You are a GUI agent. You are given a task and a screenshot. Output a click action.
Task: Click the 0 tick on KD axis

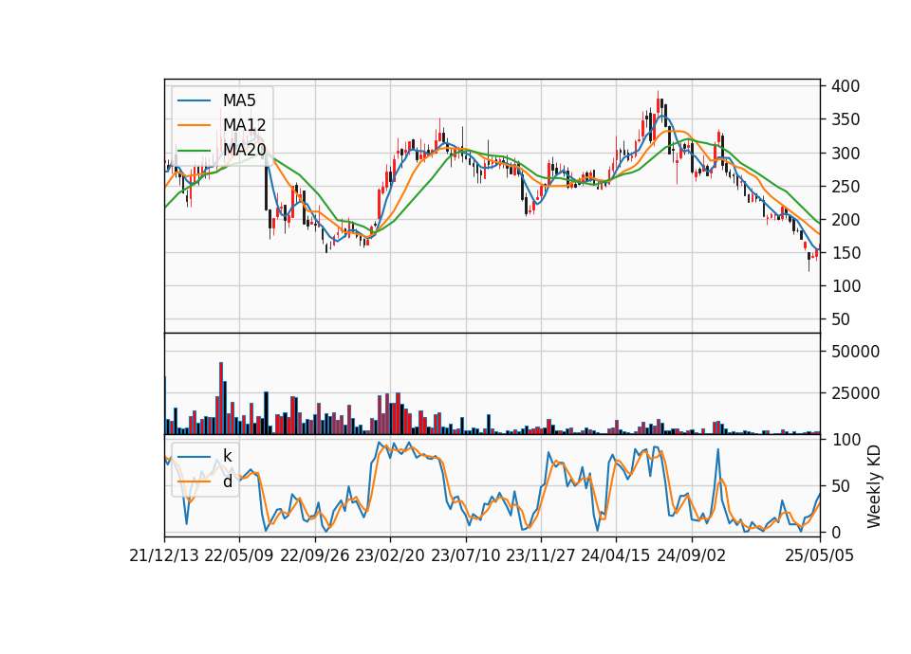tap(836, 532)
